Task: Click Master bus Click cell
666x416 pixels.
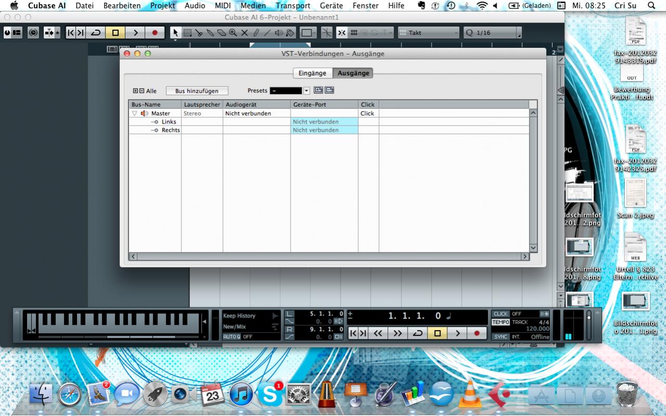Action: pos(368,113)
